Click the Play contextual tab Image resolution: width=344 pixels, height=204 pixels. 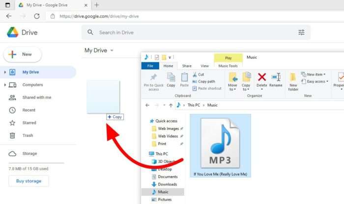coord(229,58)
